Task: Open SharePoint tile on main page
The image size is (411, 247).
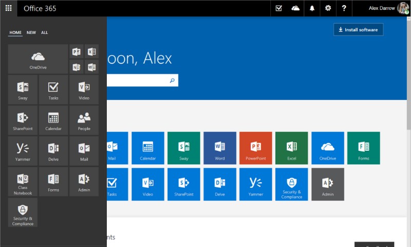Action: click(184, 184)
